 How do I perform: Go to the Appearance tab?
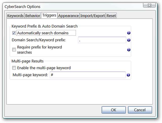68,16
